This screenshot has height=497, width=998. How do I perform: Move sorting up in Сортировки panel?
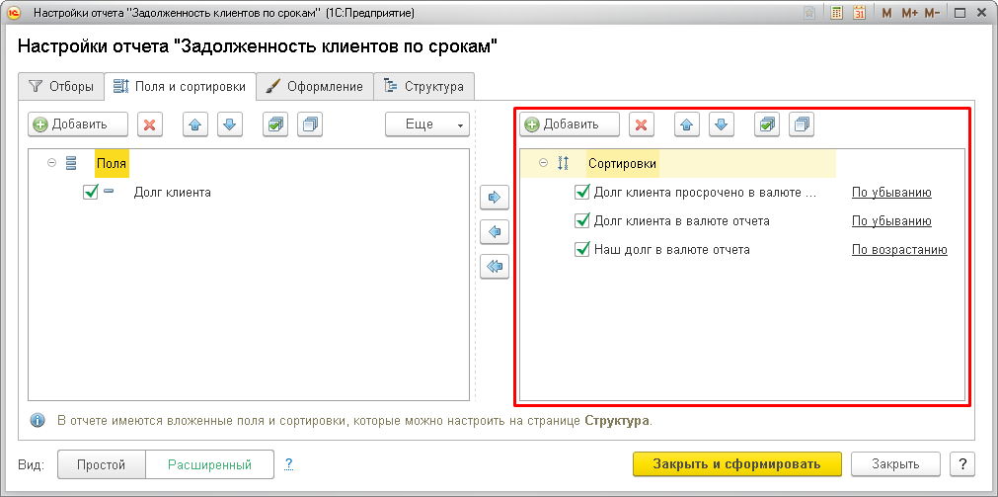687,124
